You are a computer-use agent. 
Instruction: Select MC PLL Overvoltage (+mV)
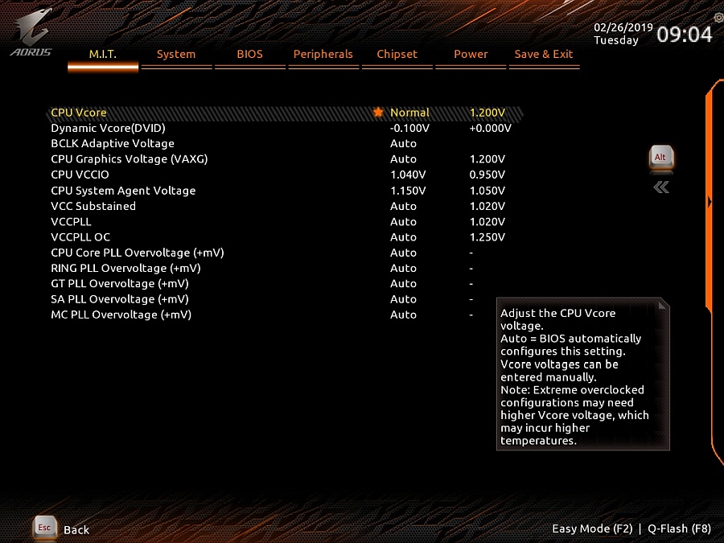click(x=121, y=315)
